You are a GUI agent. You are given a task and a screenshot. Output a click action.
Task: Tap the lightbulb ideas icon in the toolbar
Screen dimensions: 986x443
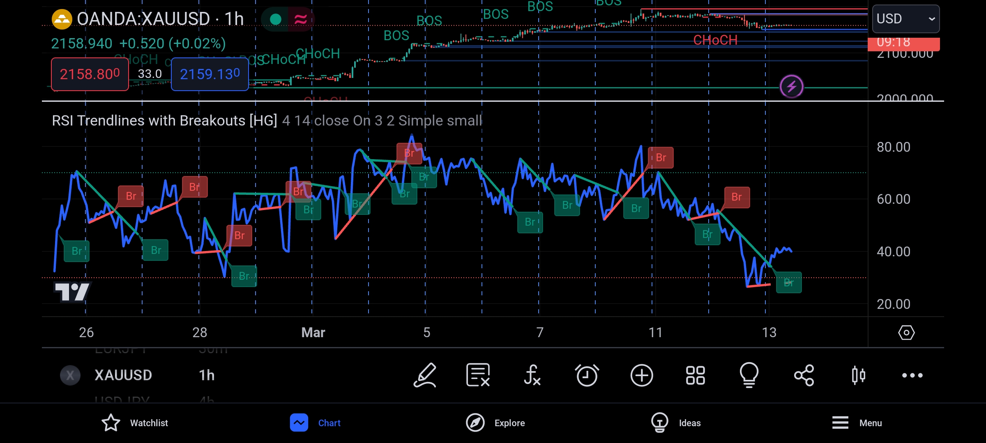(x=749, y=375)
